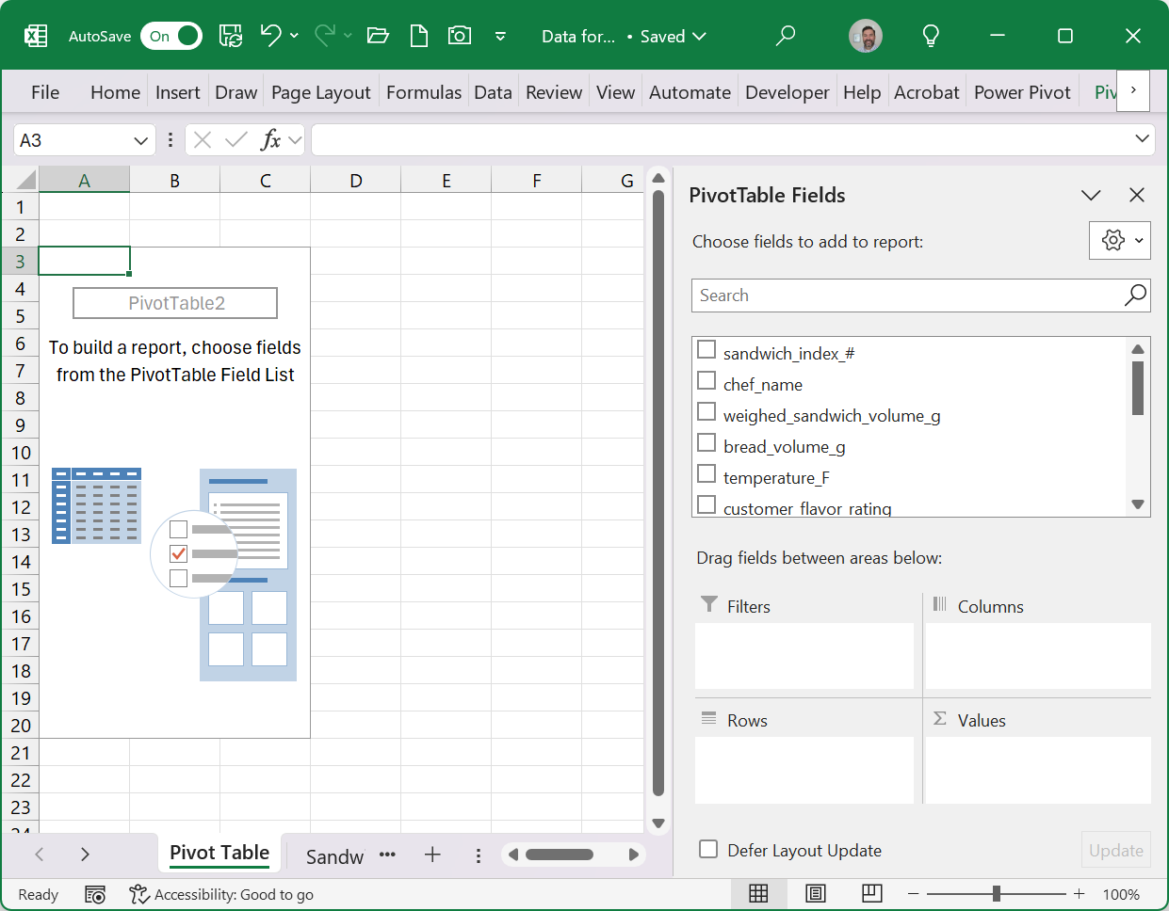Toggle AutoSave switch off
1169x911 pixels.
[x=171, y=36]
